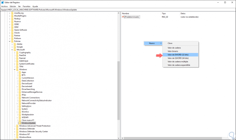Click the DeviceGuard folder icon
The image size is (236, 140).
(20, 83)
